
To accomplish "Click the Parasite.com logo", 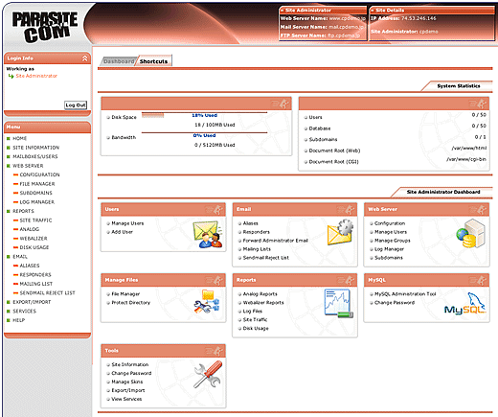I will coord(45,27).
